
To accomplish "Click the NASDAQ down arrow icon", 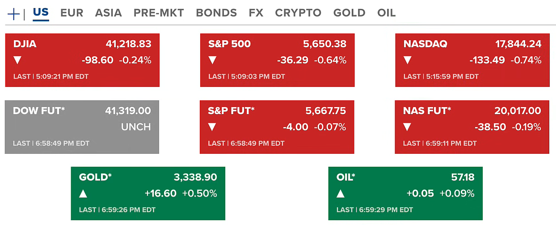I will point(407,60).
